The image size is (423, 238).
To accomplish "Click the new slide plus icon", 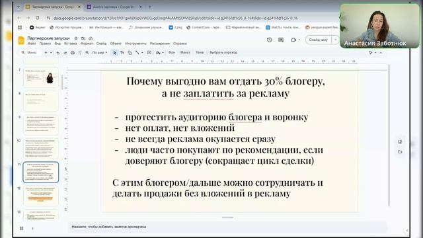I will (x=46, y=53).
